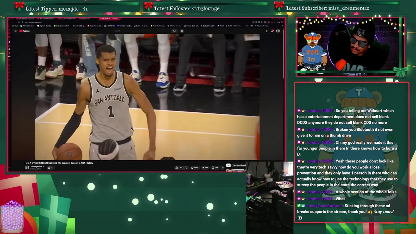Open the Twitch Follower bookmark
The image size is (416, 234).
click(233, 26)
